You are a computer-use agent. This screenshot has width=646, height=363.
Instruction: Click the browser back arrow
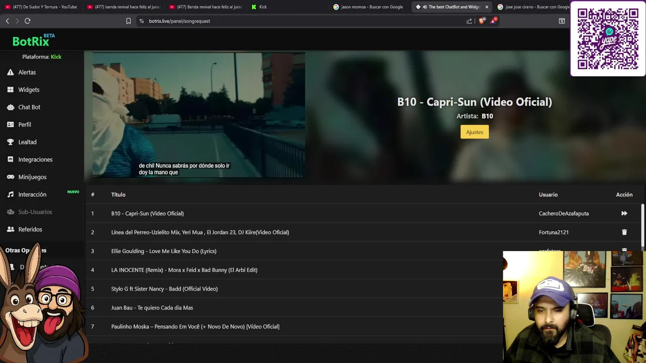(7, 21)
